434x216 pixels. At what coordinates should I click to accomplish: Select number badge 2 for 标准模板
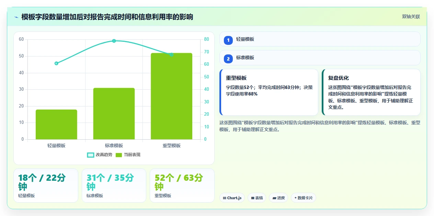[228, 59]
